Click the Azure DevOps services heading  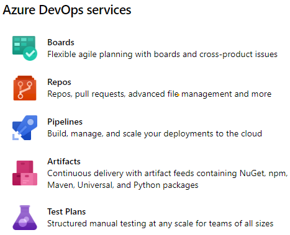click(67, 10)
